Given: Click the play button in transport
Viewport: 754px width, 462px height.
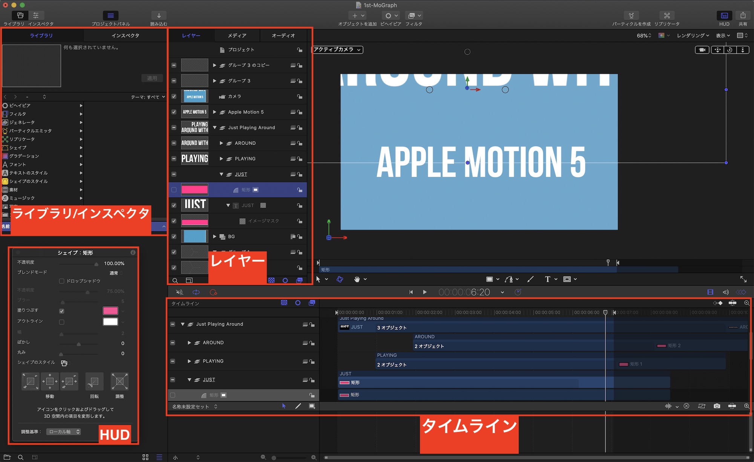Looking at the screenshot, I should (425, 292).
